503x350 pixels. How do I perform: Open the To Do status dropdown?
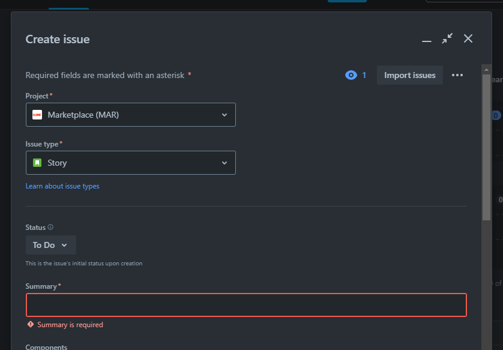50,245
